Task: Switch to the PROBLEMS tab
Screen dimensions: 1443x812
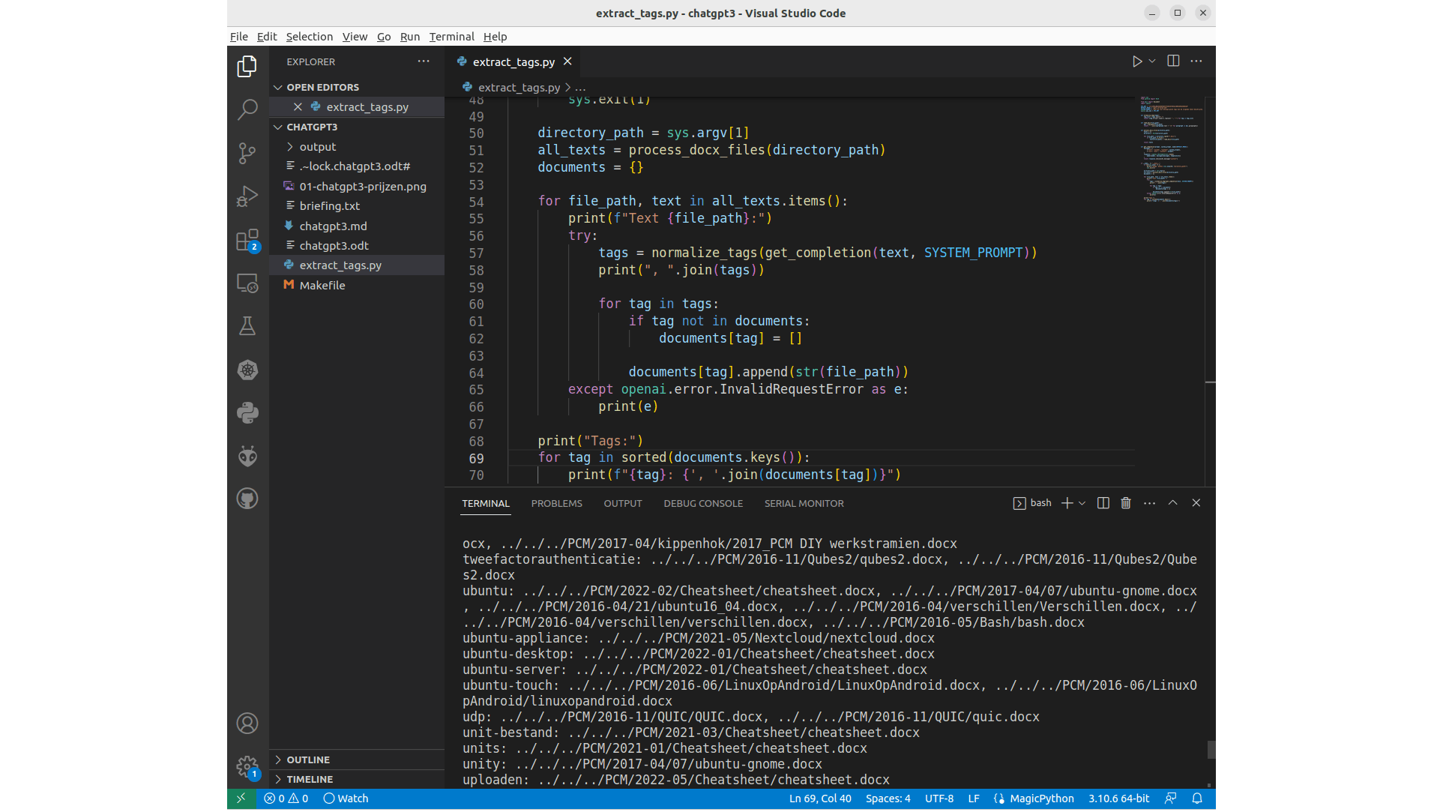Action: tap(556, 503)
